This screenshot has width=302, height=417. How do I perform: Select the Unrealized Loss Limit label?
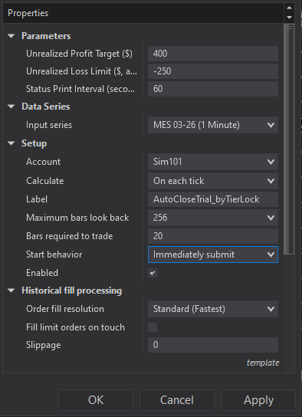[81, 71]
